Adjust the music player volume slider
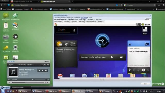165x93 pixels. pyautogui.click(x=41, y=80)
